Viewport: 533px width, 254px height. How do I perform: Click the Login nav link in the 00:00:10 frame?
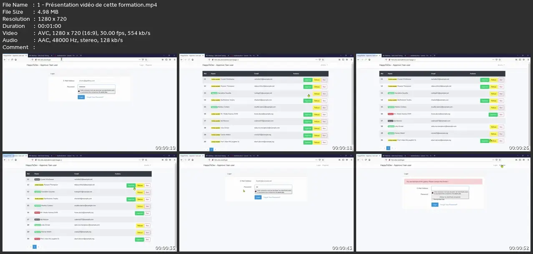(x=142, y=65)
